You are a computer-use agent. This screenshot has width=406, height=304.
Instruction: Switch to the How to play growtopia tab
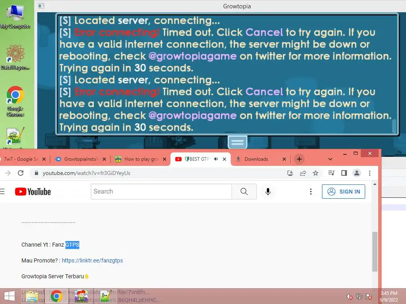pyautogui.click(x=141, y=159)
